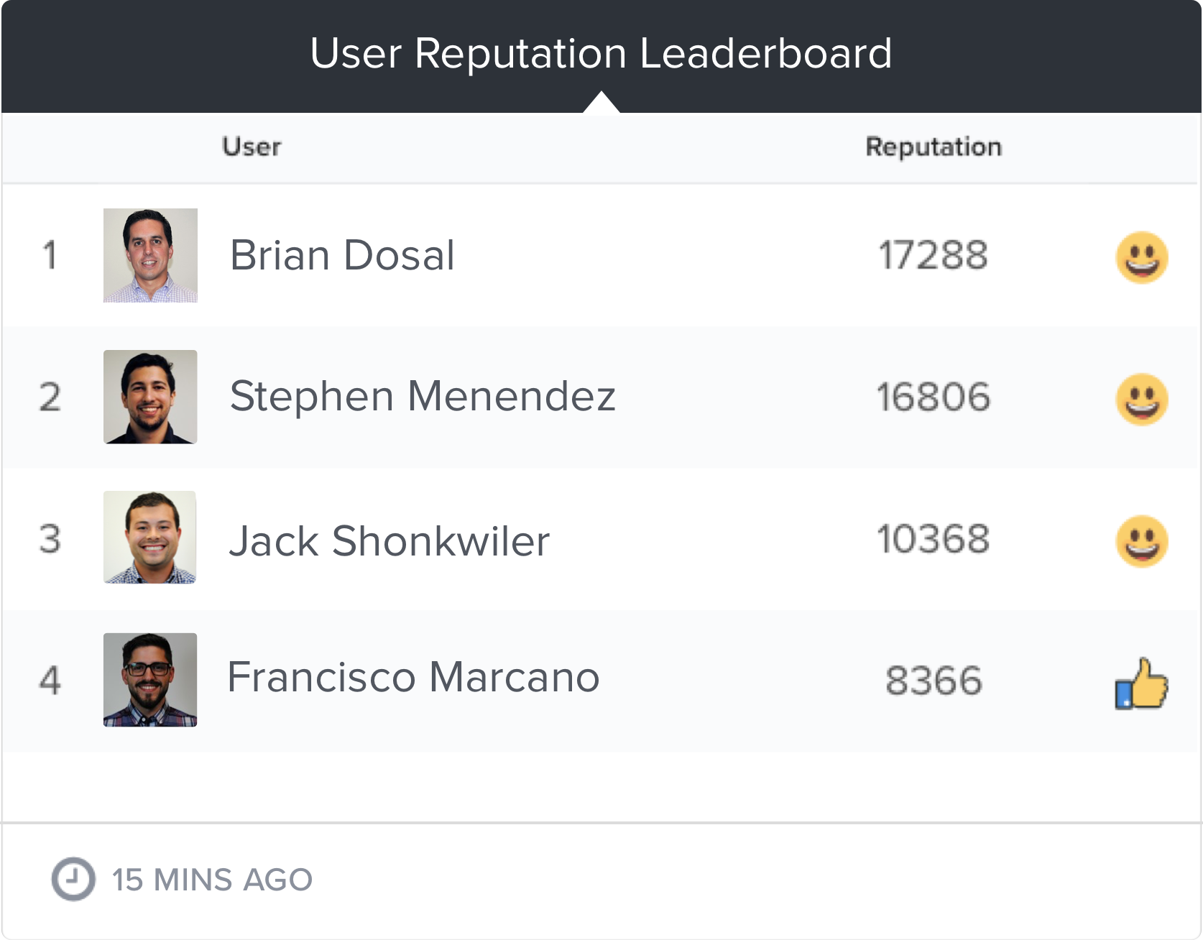Select Jack Shonkwiler's profile thumbnail
Screen dimensions: 1203x940
click(150, 538)
